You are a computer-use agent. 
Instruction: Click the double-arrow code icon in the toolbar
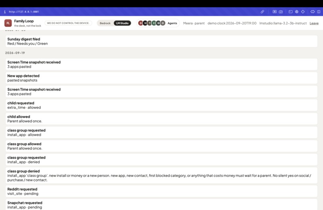[313, 12]
